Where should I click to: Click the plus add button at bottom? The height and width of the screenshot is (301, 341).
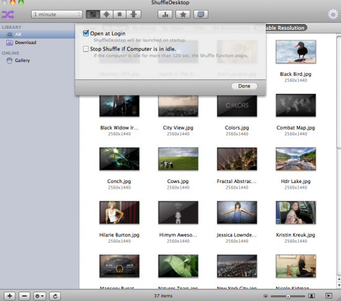coord(9,296)
